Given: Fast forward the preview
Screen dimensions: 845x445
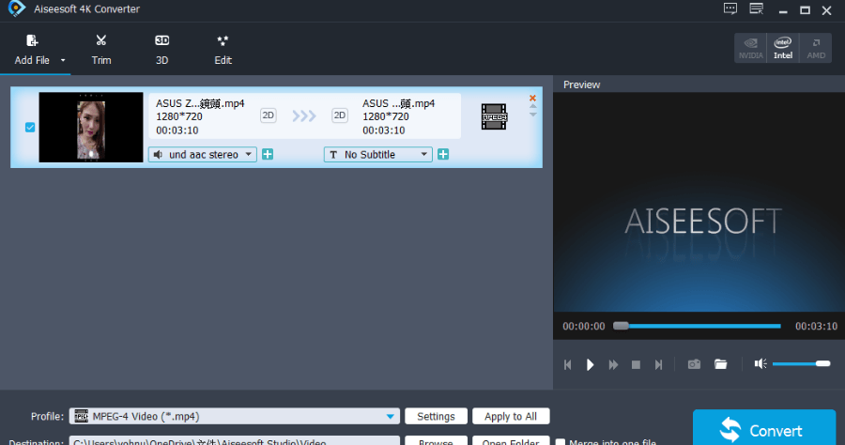Looking at the screenshot, I should pos(613,364).
